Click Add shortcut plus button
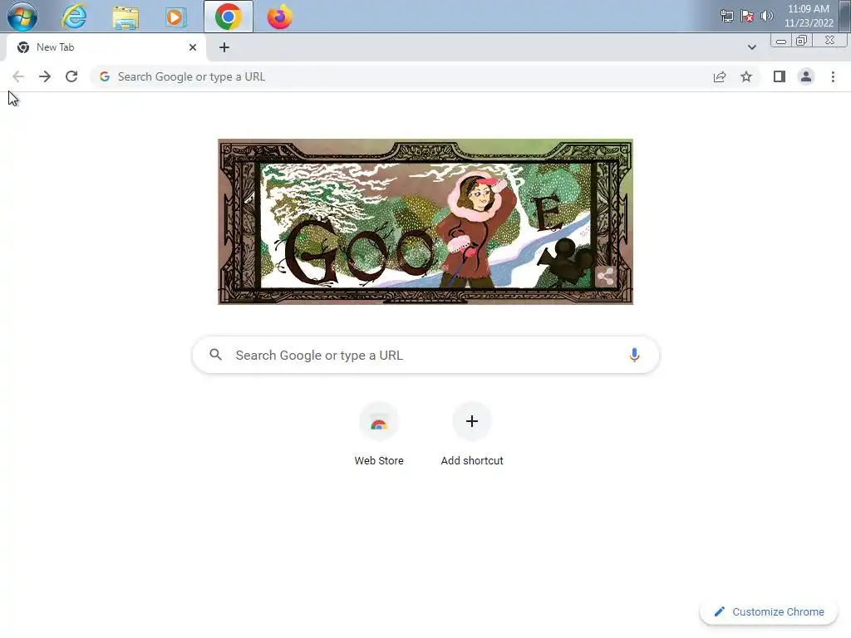This screenshot has height=638, width=851. [472, 421]
